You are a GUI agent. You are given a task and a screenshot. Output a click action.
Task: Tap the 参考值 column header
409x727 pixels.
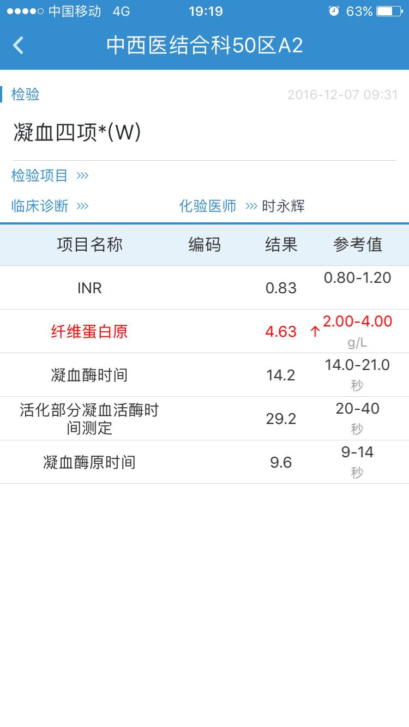(x=357, y=245)
